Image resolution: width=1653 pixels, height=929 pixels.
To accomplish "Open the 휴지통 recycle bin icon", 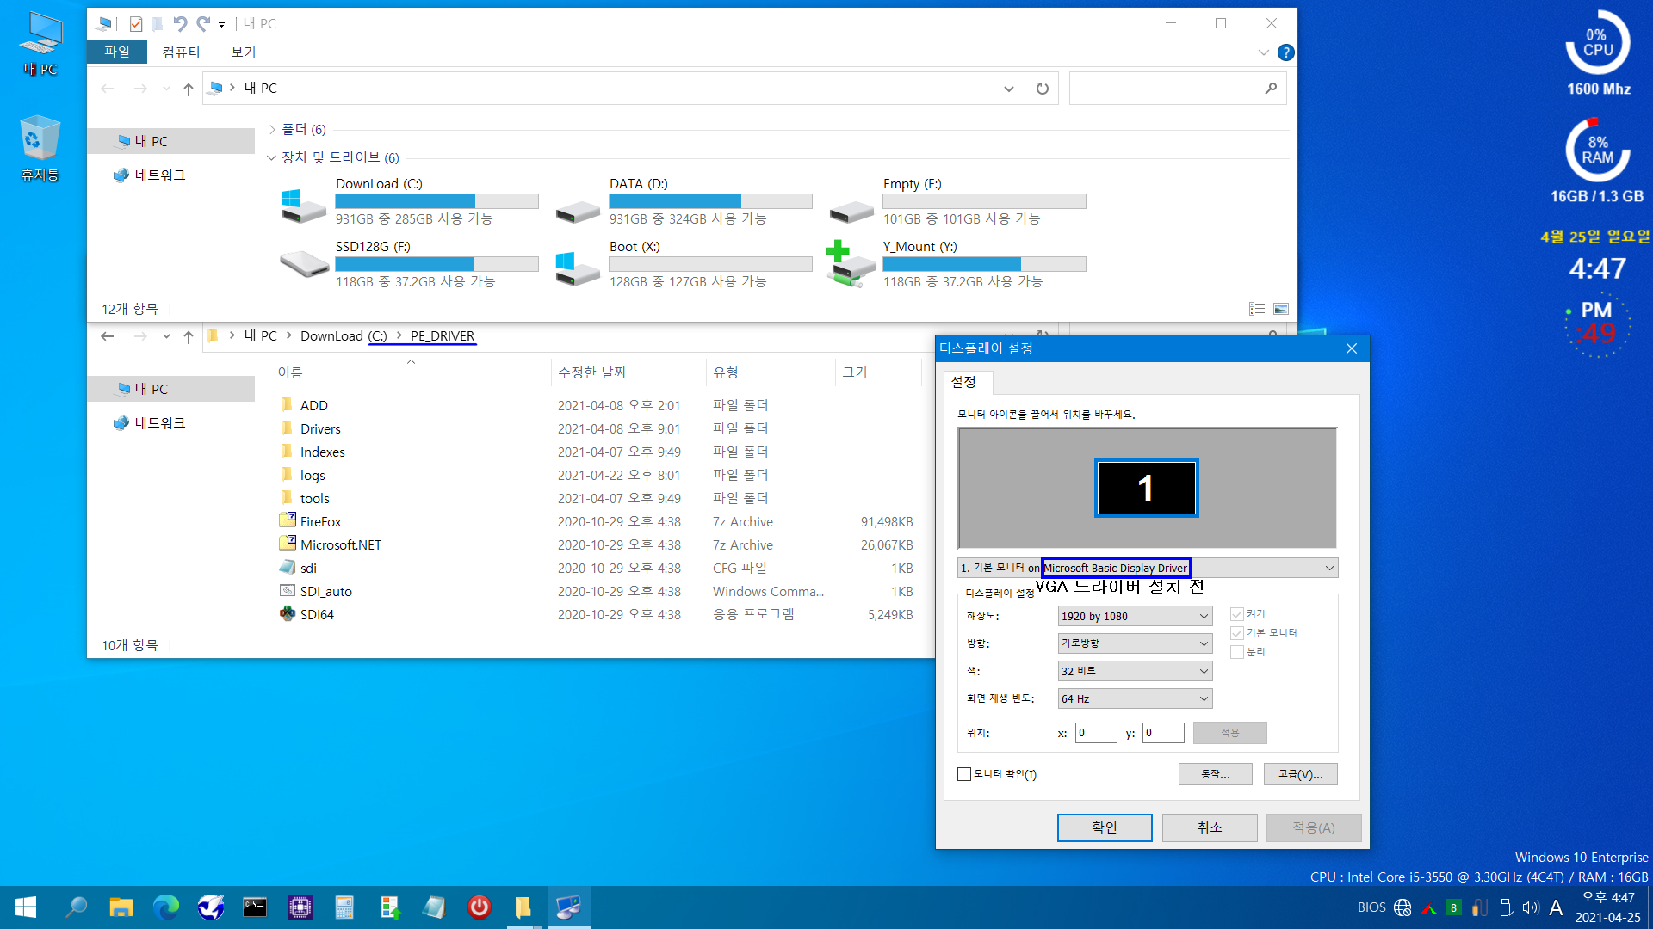I will coord(40,148).
